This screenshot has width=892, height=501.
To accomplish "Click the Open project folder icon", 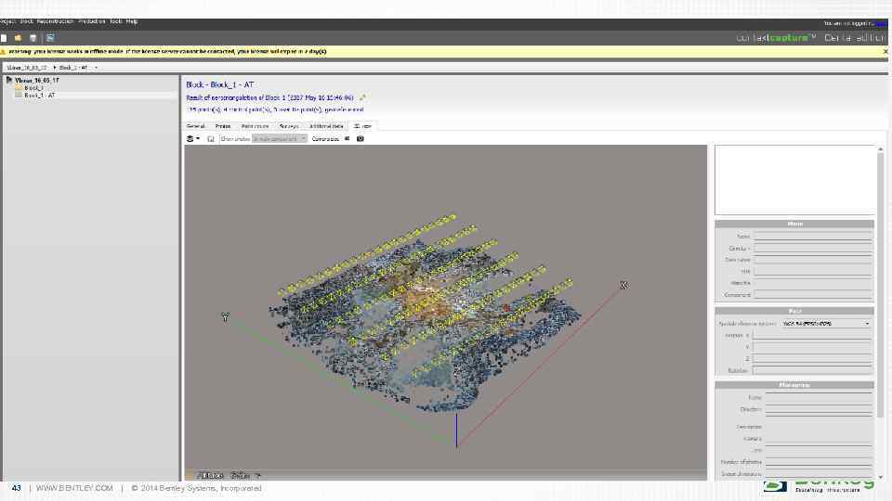I will 19,38.
